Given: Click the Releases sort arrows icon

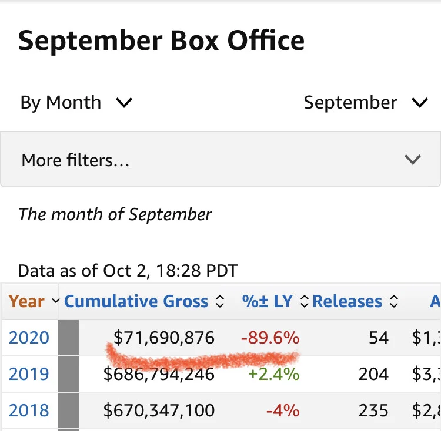Looking at the screenshot, I should pyautogui.click(x=394, y=301).
